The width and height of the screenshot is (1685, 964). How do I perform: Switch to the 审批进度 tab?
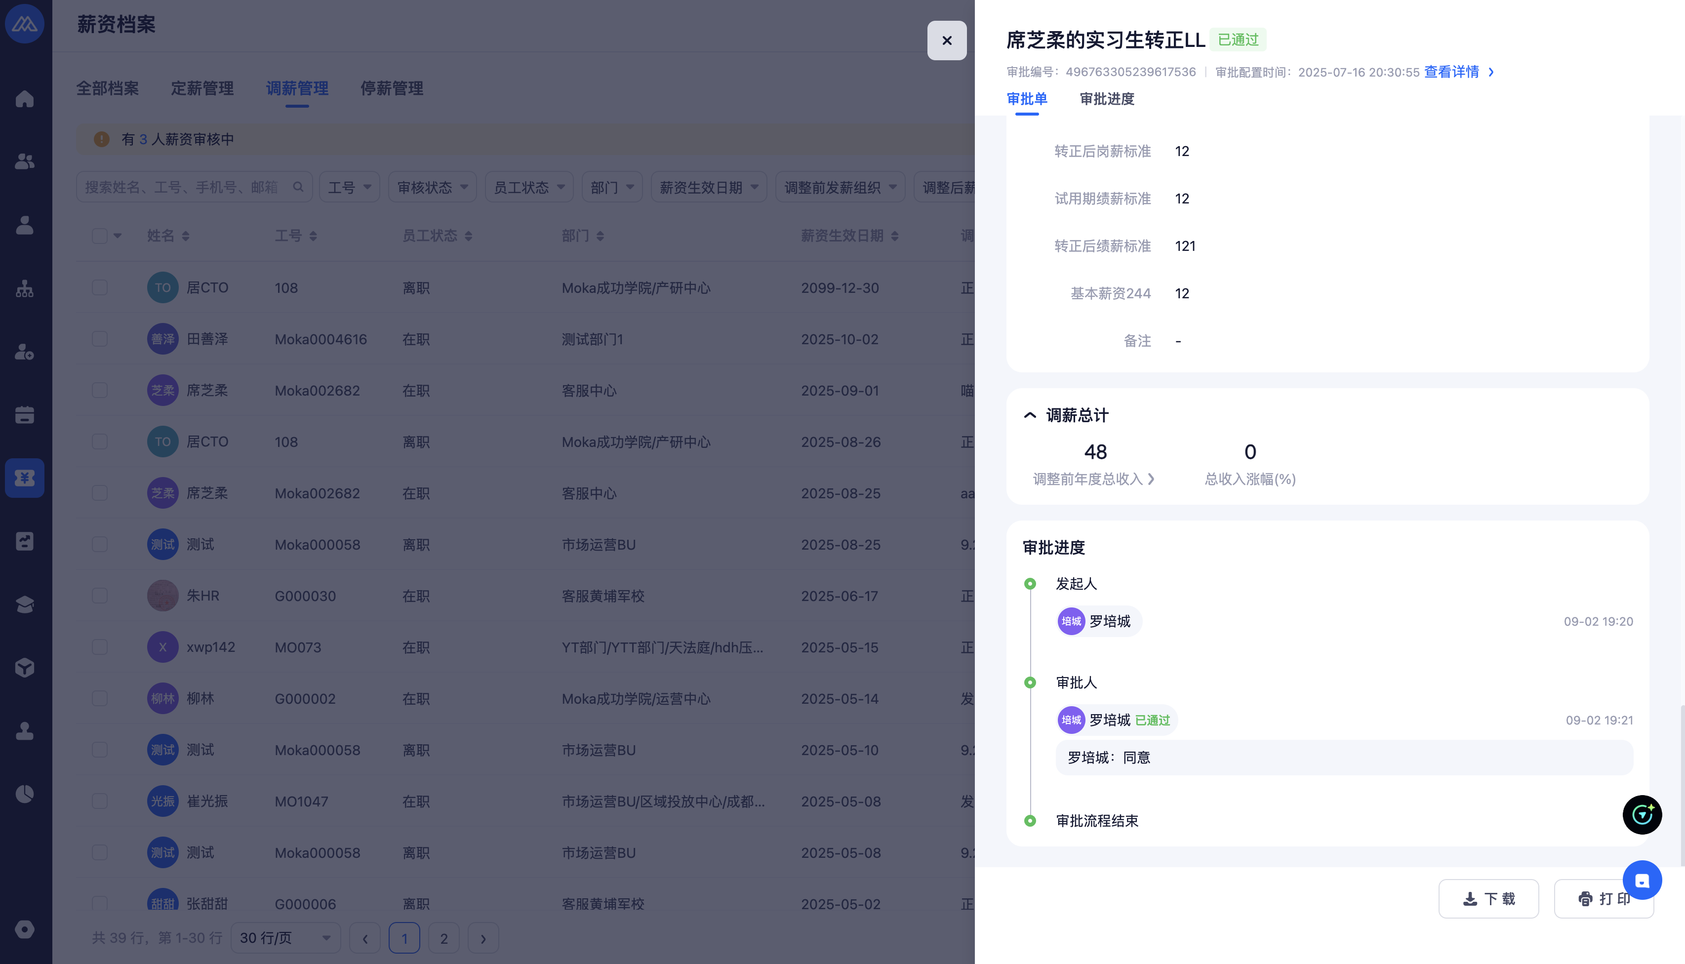click(1106, 99)
